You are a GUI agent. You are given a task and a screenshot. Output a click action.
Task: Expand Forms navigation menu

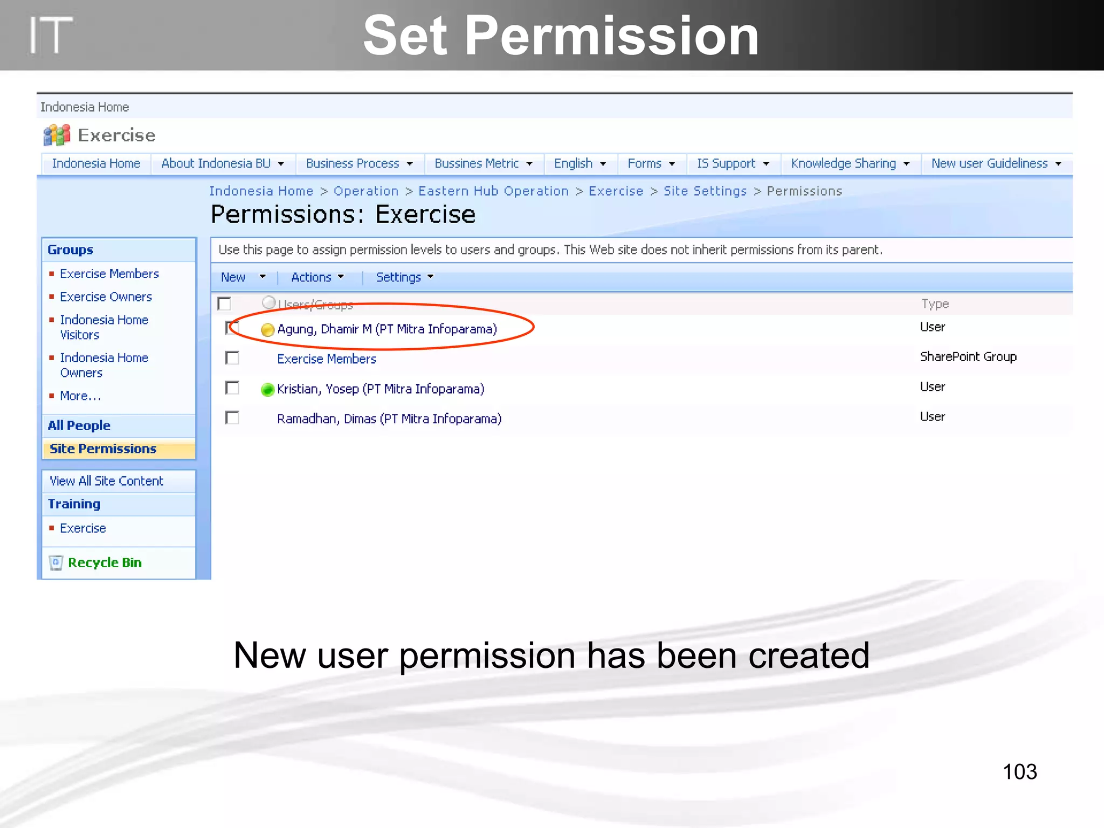point(672,164)
